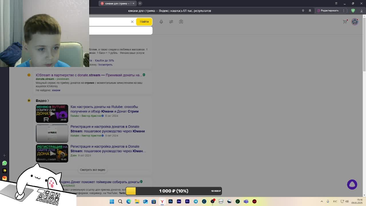The width and height of the screenshot is (366, 206).
Task: Open 'Как настроить донаты на Rutube' video link
Action: click(104, 109)
